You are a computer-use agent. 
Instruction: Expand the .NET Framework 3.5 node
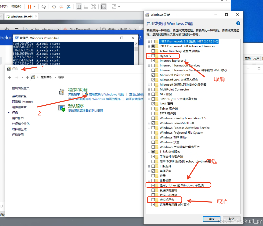(x=149, y=41)
